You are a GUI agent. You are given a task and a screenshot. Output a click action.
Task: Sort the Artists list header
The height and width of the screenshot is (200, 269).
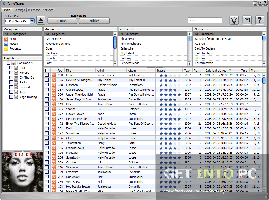coord(153,29)
